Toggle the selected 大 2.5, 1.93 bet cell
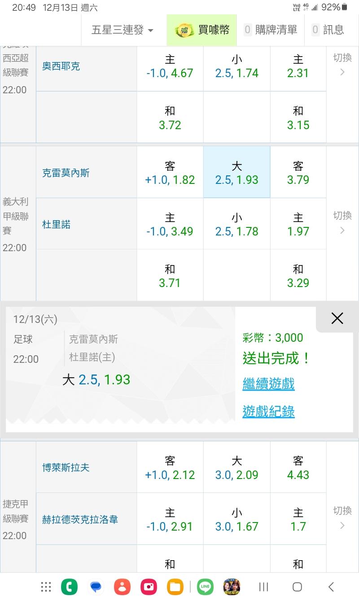Image resolution: width=359 pixels, height=601 pixels. point(237,173)
